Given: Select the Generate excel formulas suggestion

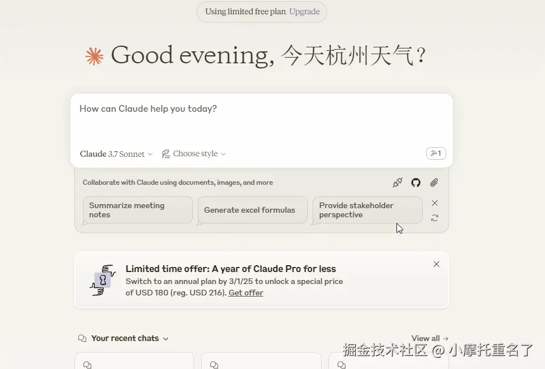Looking at the screenshot, I should [x=253, y=210].
